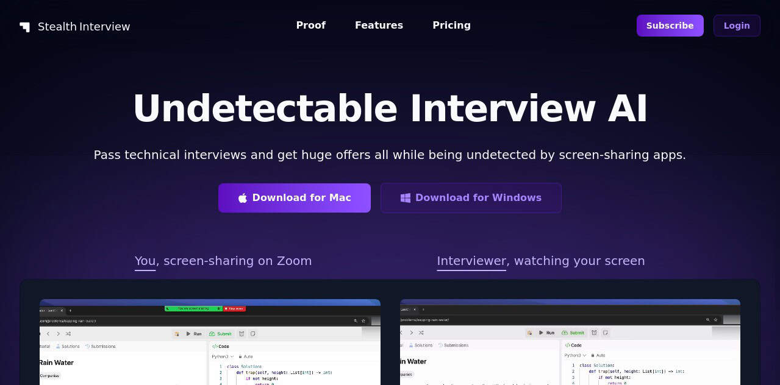Switch to the Submissions tab
Viewport: 780px width, 385px height.
102,347
